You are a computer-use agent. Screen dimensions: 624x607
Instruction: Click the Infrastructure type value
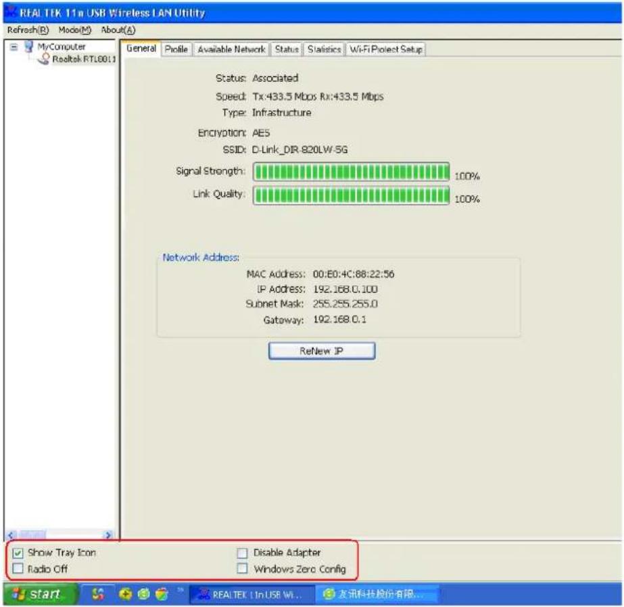pos(282,113)
